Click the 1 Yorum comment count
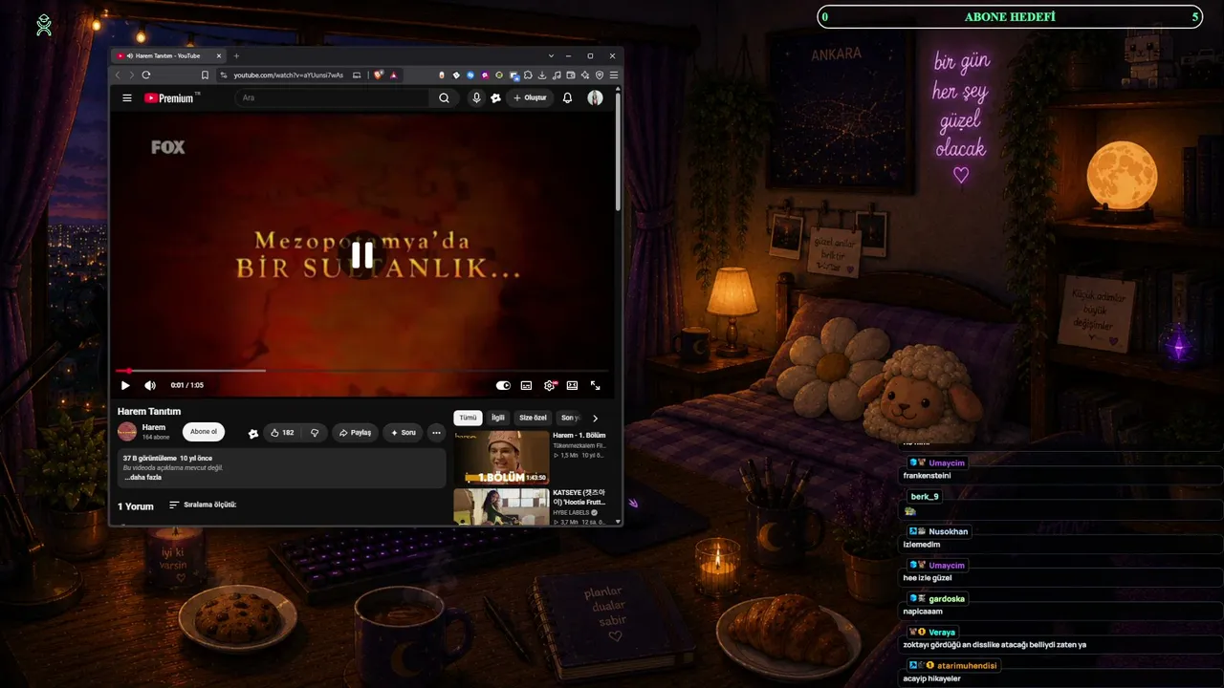This screenshot has height=688, width=1224. (x=136, y=506)
